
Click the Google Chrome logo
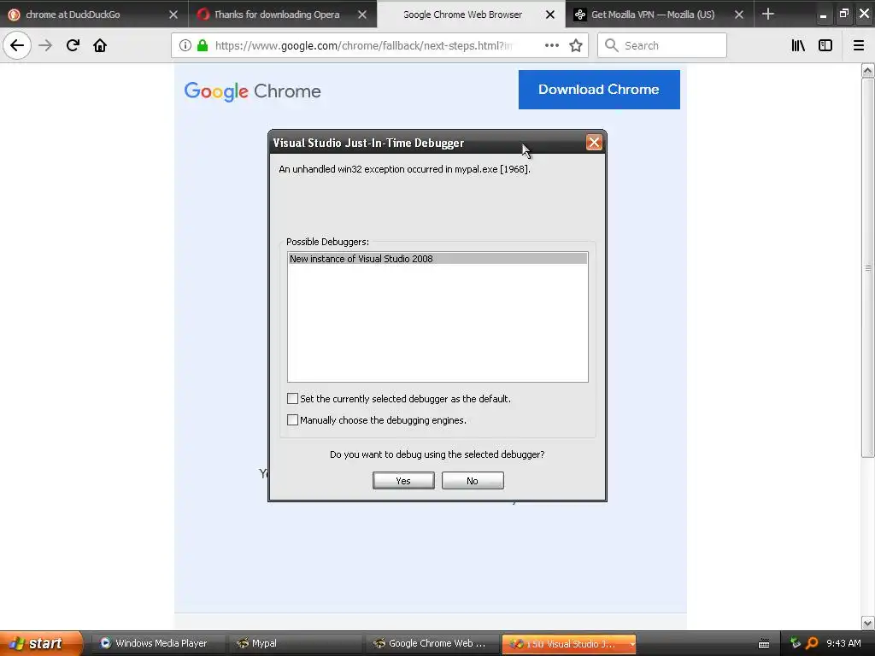tap(252, 91)
